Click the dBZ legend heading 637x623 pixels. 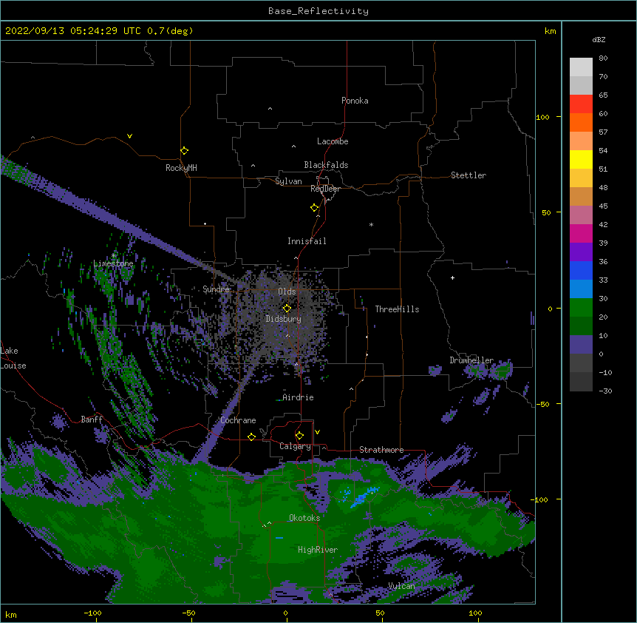599,39
